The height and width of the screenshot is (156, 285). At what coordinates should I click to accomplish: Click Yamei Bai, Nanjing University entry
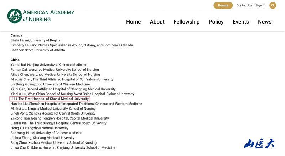[48, 65]
